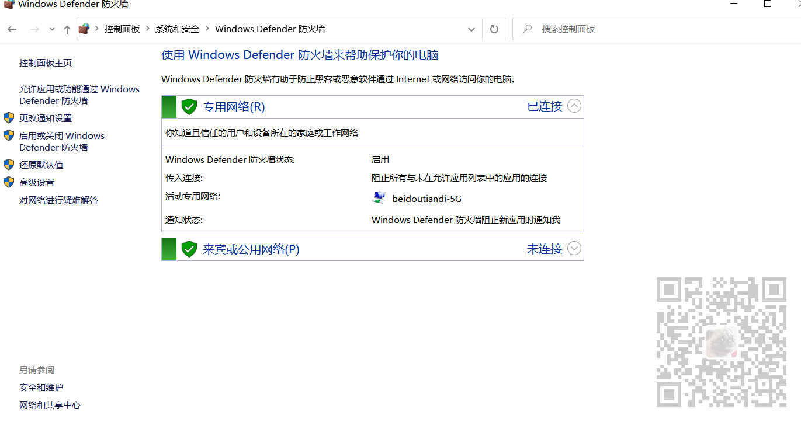Open 对网络进行疑难解答 link
The width and height of the screenshot is (801, 421).
click(58, 200)
